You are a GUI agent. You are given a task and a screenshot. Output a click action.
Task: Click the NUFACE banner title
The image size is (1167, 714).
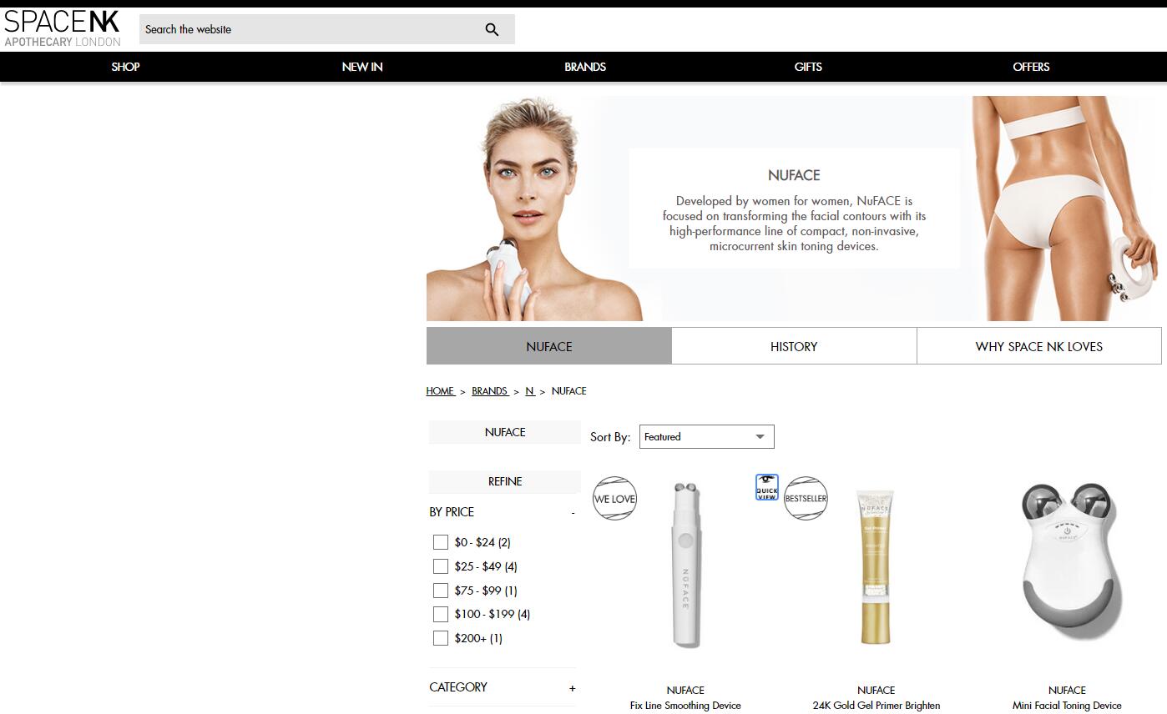(x=794, y=175)
